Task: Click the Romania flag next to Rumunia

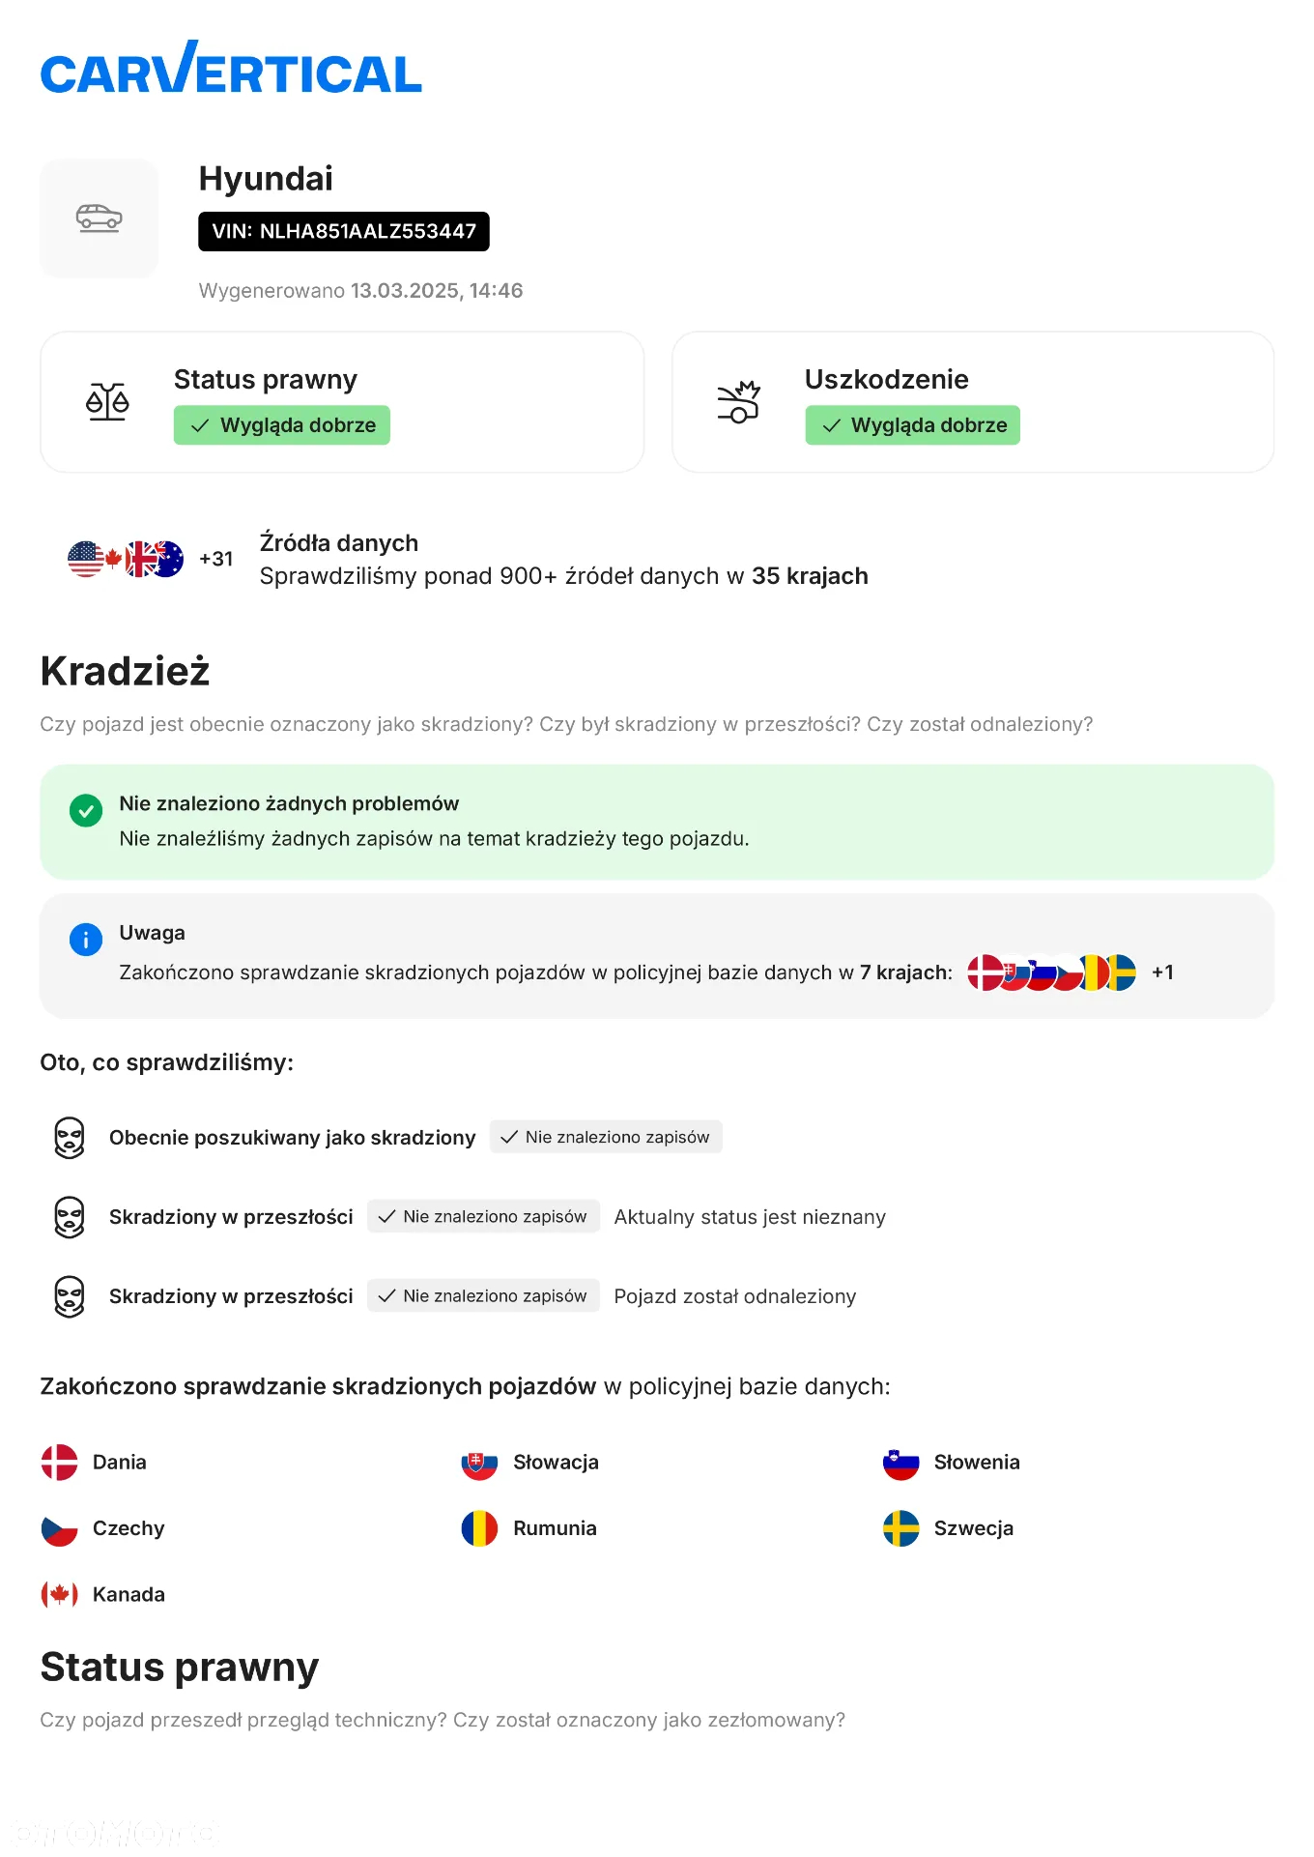Action: [480, 1528]
